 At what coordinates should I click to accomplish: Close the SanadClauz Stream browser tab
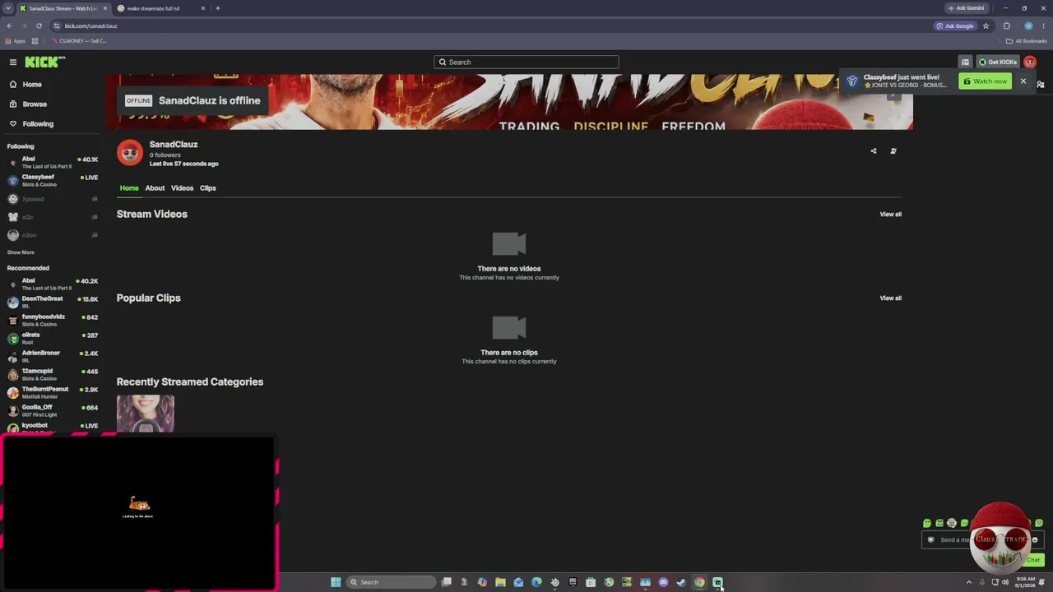104,8
